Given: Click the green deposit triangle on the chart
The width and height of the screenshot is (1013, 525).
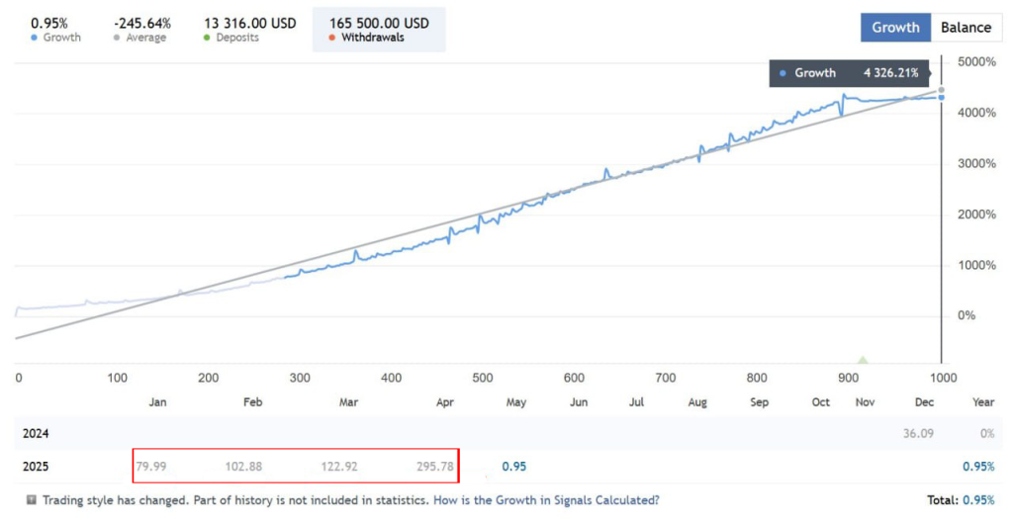Looking at the screenshot, I should tap(863, 361).
